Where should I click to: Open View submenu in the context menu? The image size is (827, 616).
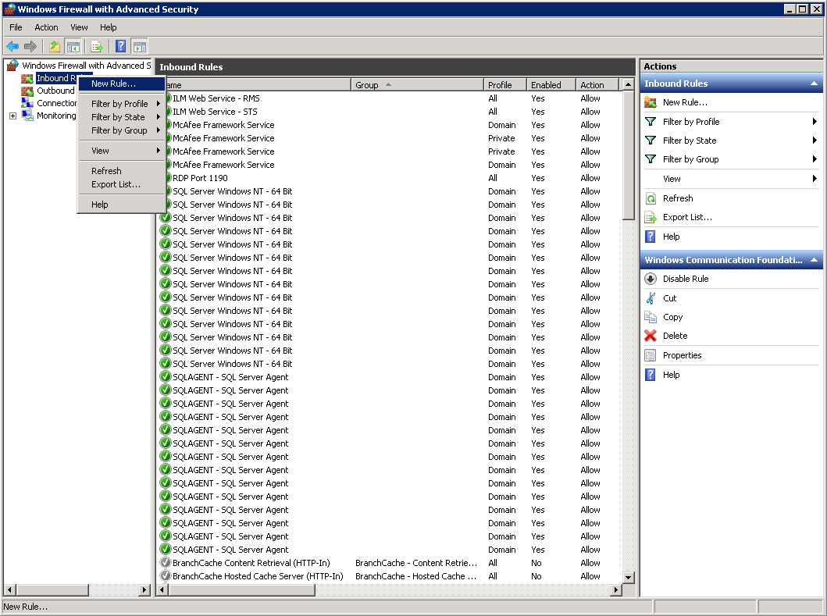point(122,151)
